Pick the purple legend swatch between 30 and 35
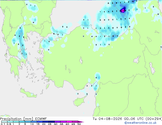Viewport: 162px width, 125px height. (57, 122)
